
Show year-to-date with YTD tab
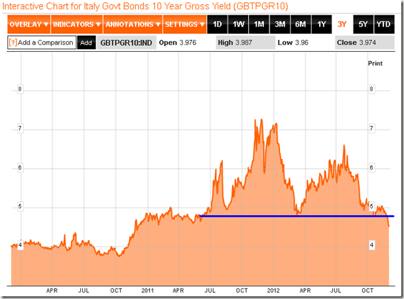click(x=383, y=25)
